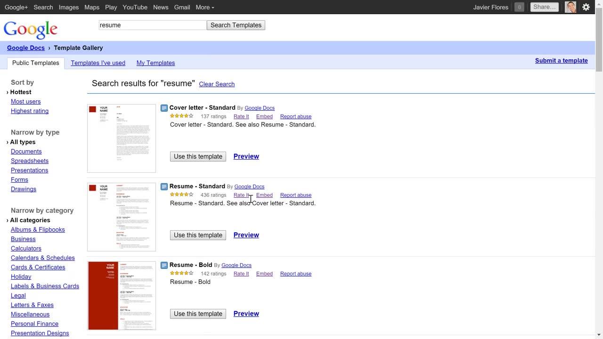Narrow results to Documents type

point(26,152)
